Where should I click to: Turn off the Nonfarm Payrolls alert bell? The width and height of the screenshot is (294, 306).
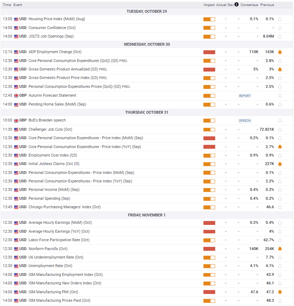[280, 249]
